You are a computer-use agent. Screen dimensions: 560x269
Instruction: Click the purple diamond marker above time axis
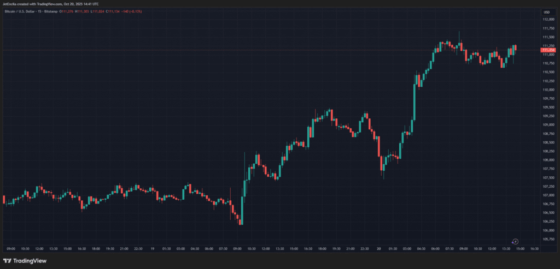512,242
